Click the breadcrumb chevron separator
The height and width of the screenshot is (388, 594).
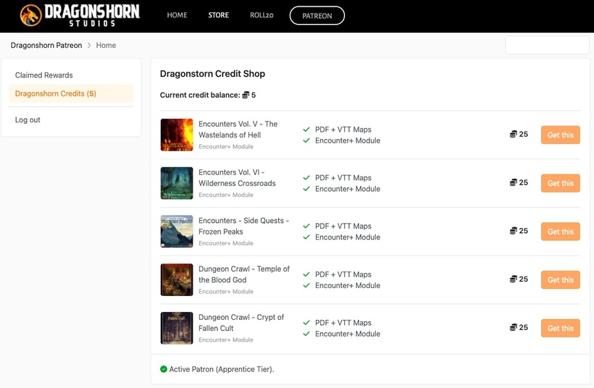89,45
